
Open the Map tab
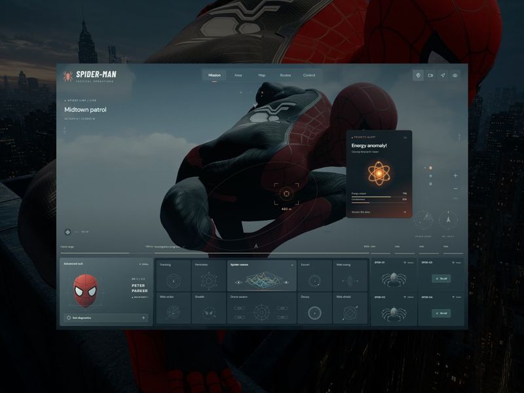point(261,75)
